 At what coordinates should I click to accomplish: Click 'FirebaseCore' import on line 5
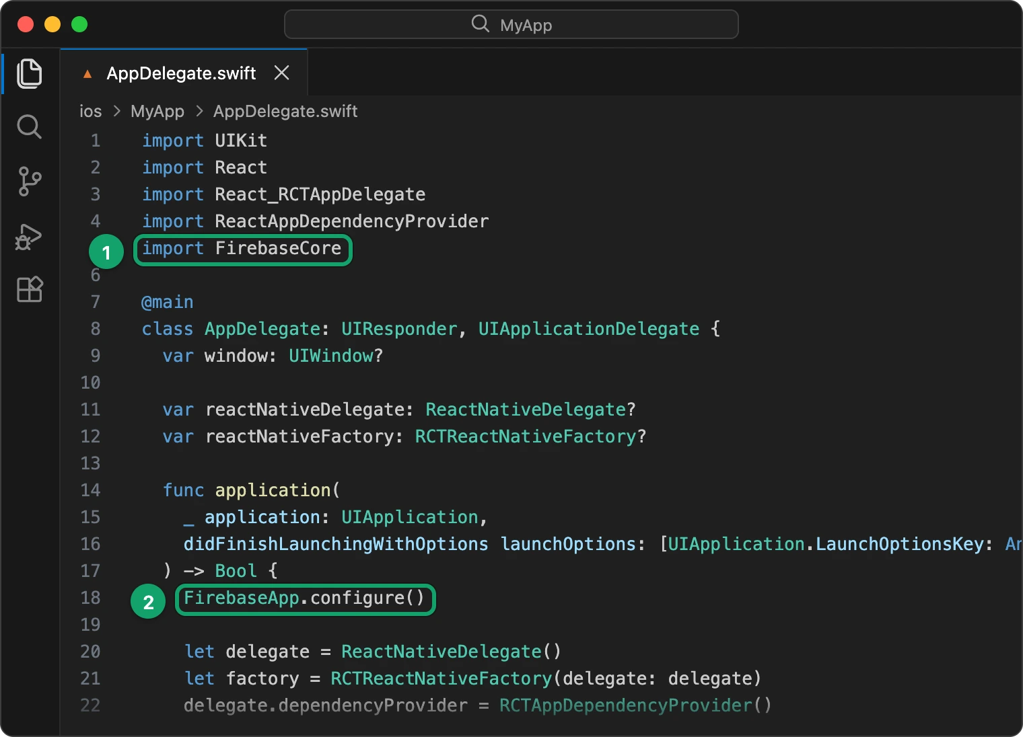pos(279,248)
